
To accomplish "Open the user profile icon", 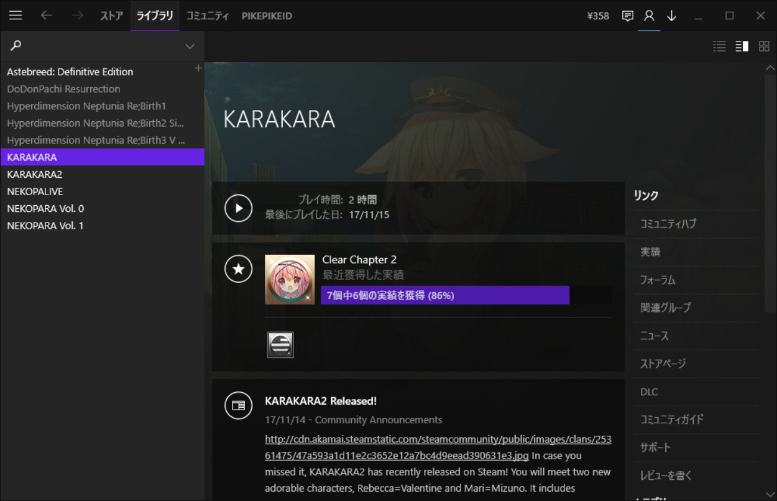I will click(649, 16).
